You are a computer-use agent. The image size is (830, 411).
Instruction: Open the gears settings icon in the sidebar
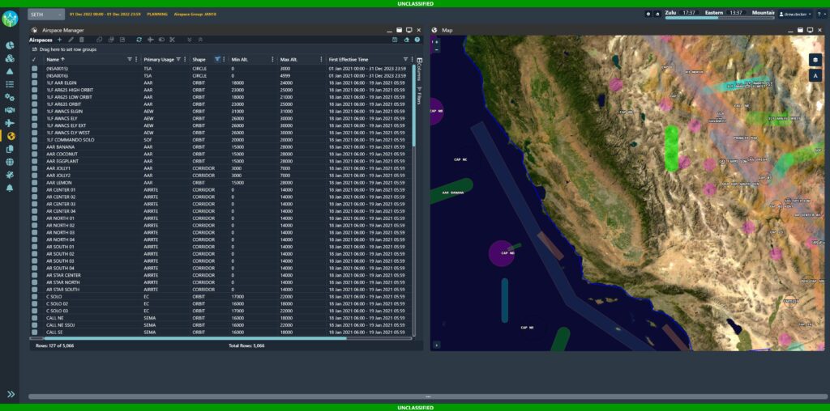pyautogui.click(x=10, y=97)
